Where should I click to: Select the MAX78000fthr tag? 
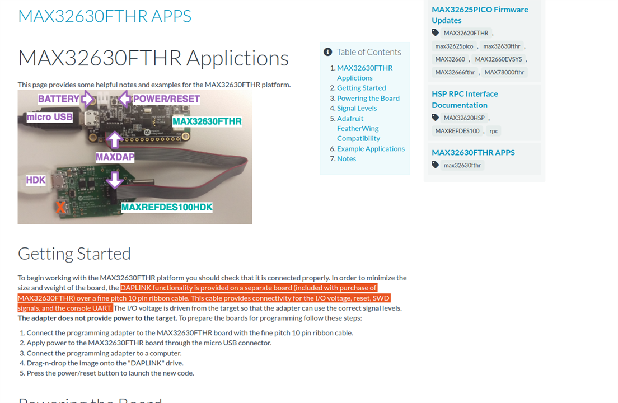pos(504,72)
